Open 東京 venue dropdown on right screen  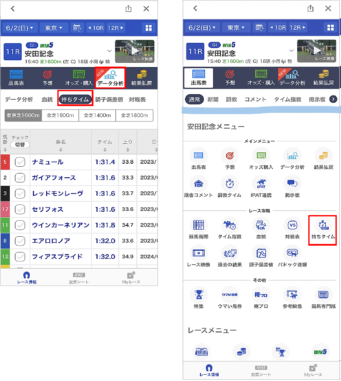(236, 28)
